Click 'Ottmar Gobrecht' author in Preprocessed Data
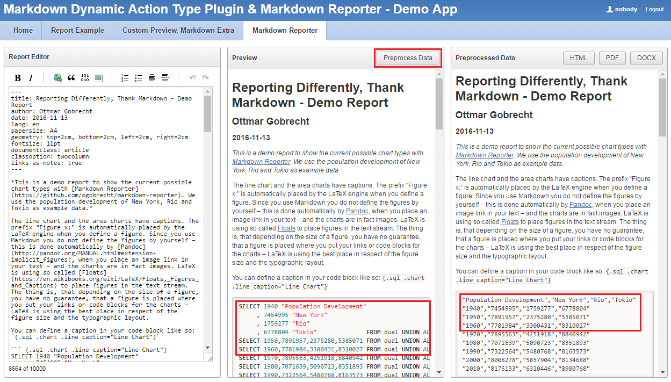This screenshot has height=382, width=671. click(494, 115)
